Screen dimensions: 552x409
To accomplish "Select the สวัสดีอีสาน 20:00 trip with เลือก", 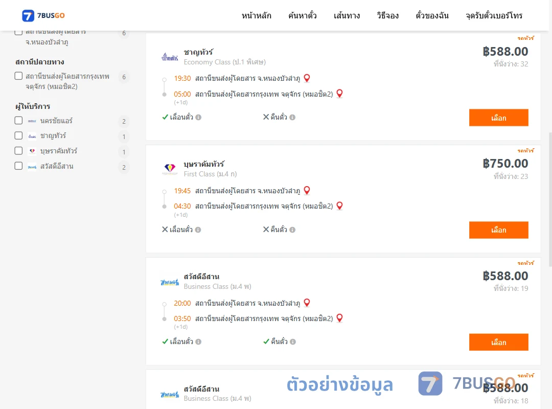I will tap(498, 342).
